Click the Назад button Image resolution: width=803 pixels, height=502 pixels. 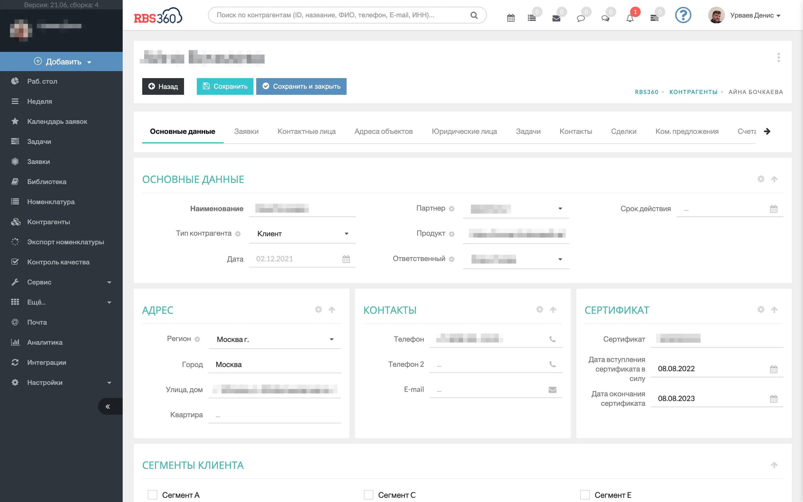pos(163,86)
